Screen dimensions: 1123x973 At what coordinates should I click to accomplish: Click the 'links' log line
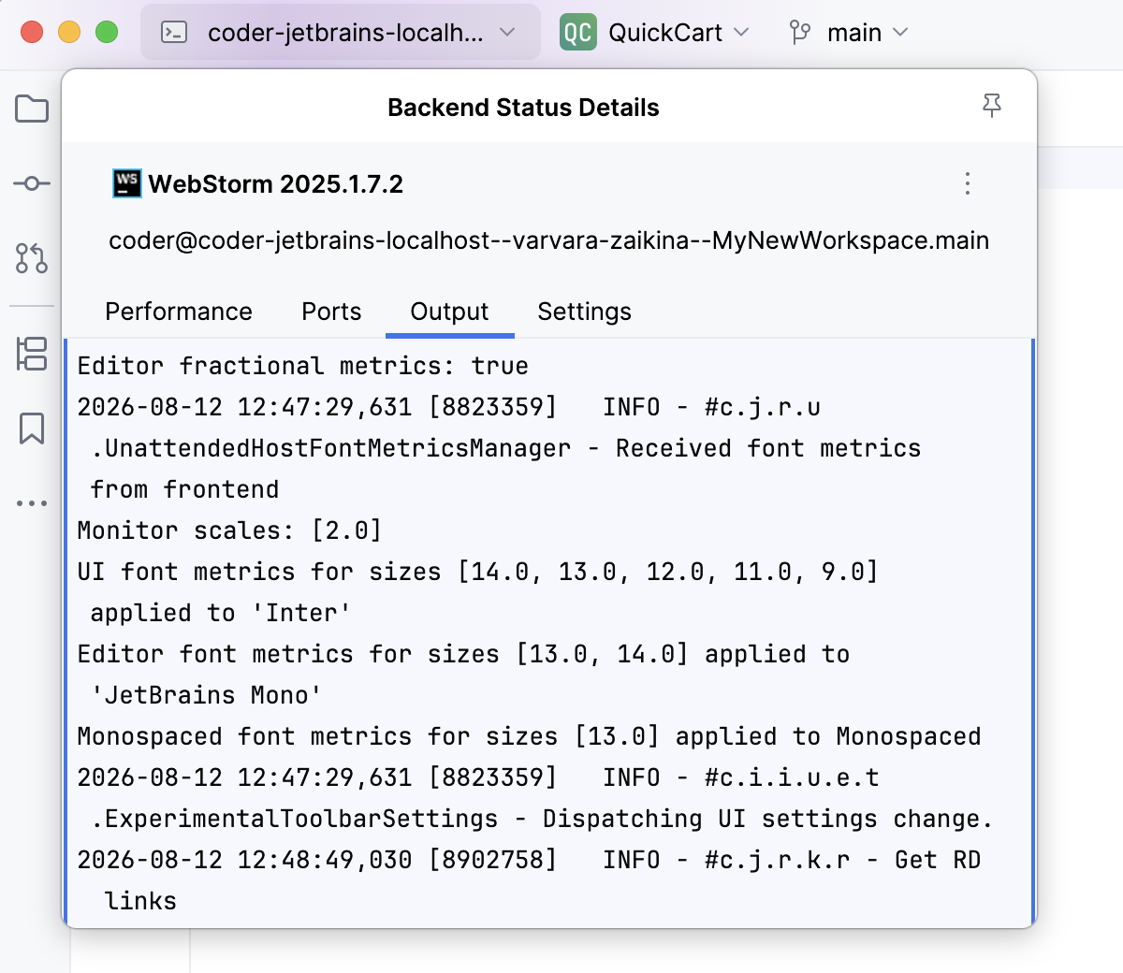click(x=140, y=901)
